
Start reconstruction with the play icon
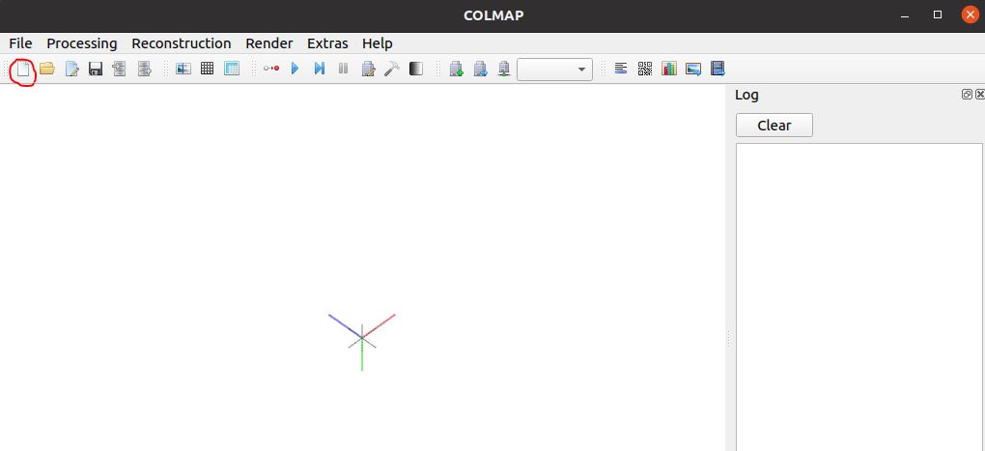pos(295,70)
